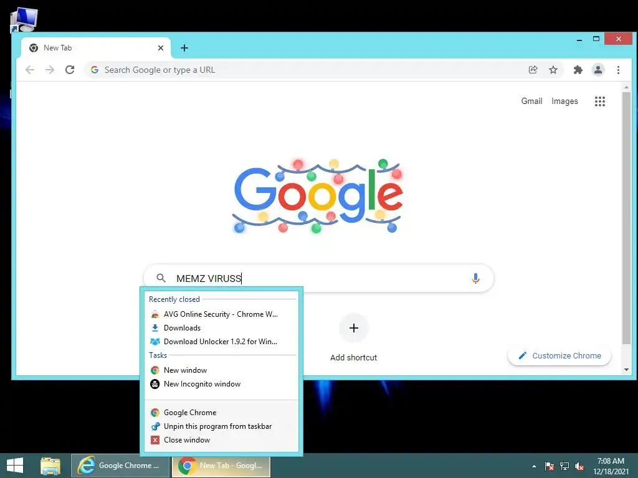Open the Google apps grid
638x478 pixels.
pyautogui.click(x=600, y=101)
